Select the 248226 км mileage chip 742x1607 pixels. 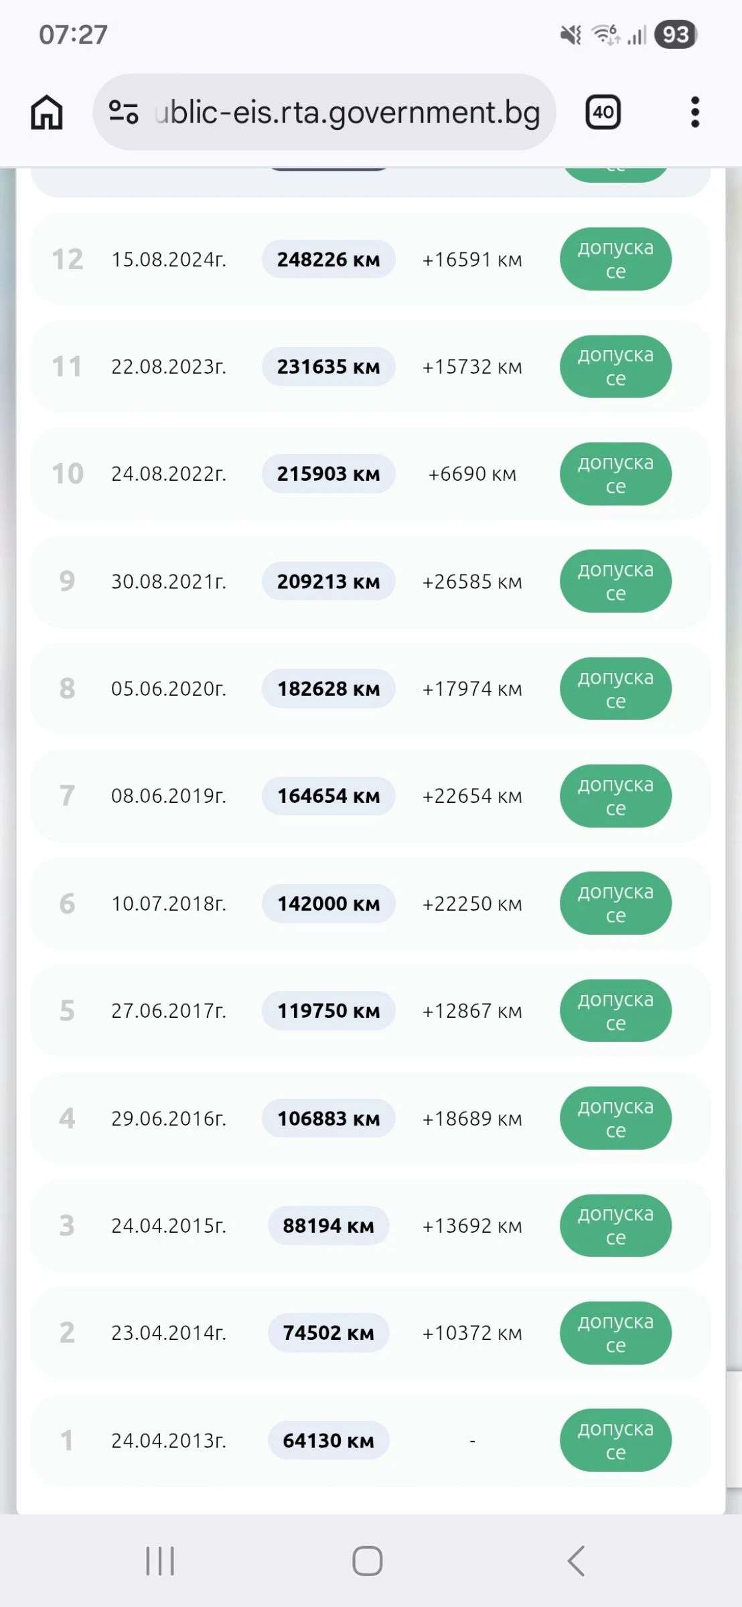pyautogui.click(x=328, y=259)
